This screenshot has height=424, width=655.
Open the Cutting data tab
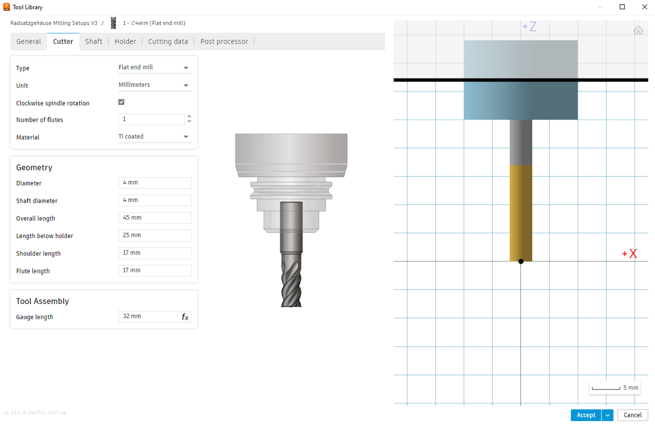168,41
